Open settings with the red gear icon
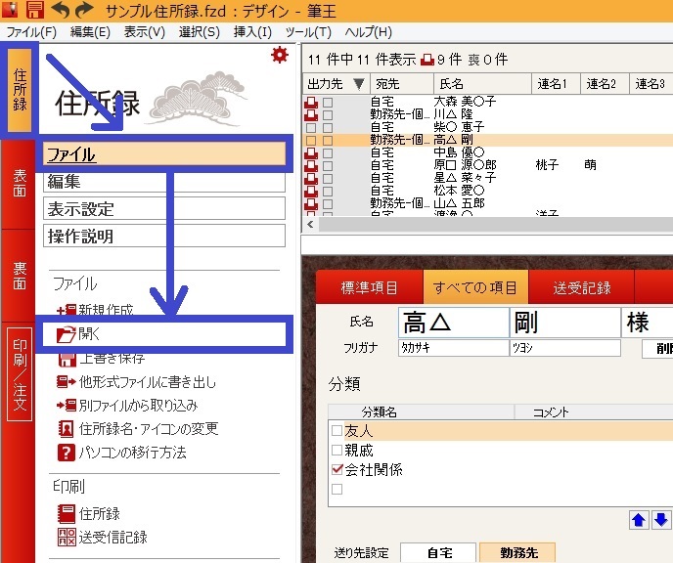This screenshot has width=673, height=563. click(280, 56)
